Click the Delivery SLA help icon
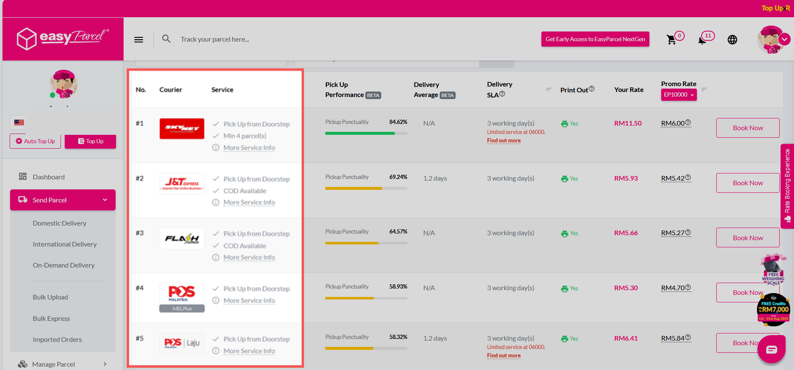Viewport: 794px width, 370px height. click(x=502, y=94)
